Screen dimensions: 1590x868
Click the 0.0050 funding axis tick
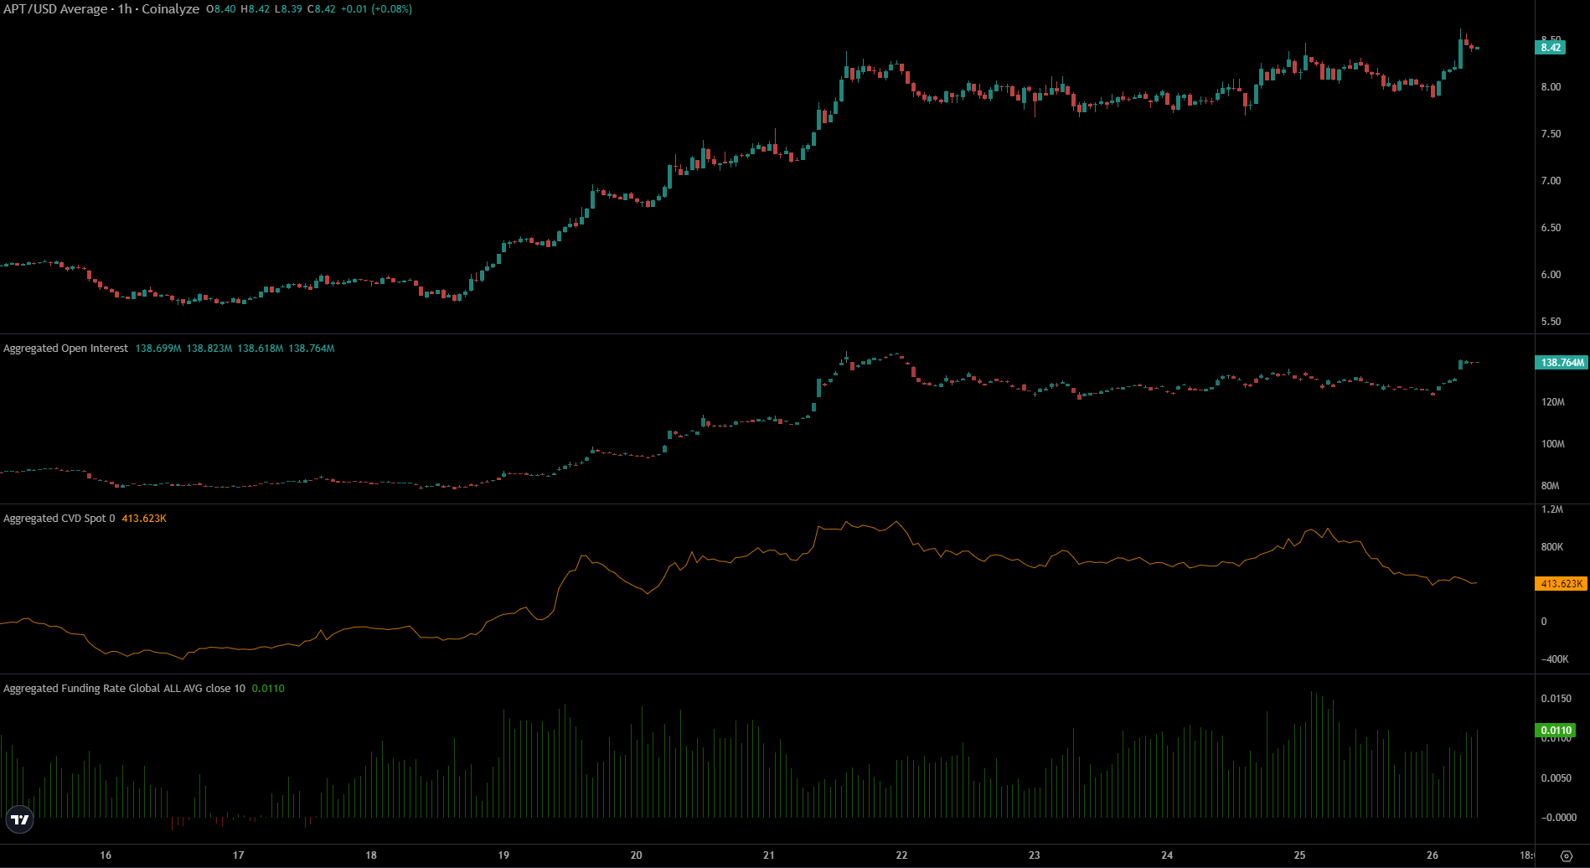pyautogui.click(x=1556, y=778)
